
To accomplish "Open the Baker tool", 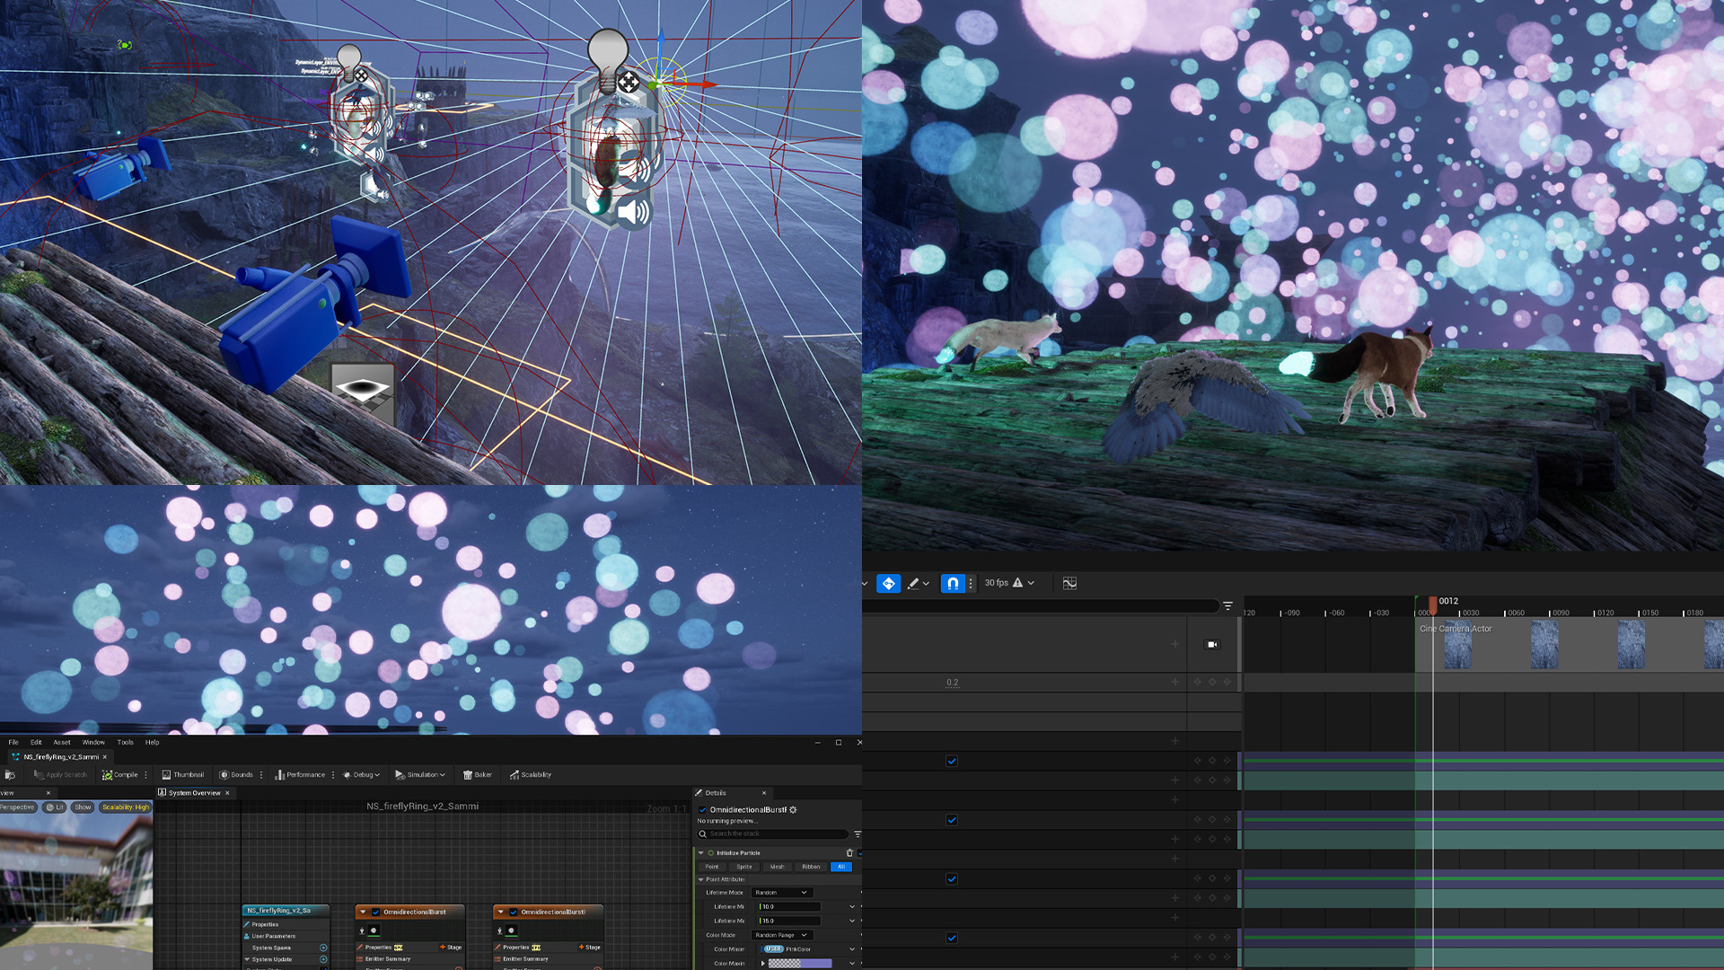I will (477, 774).
